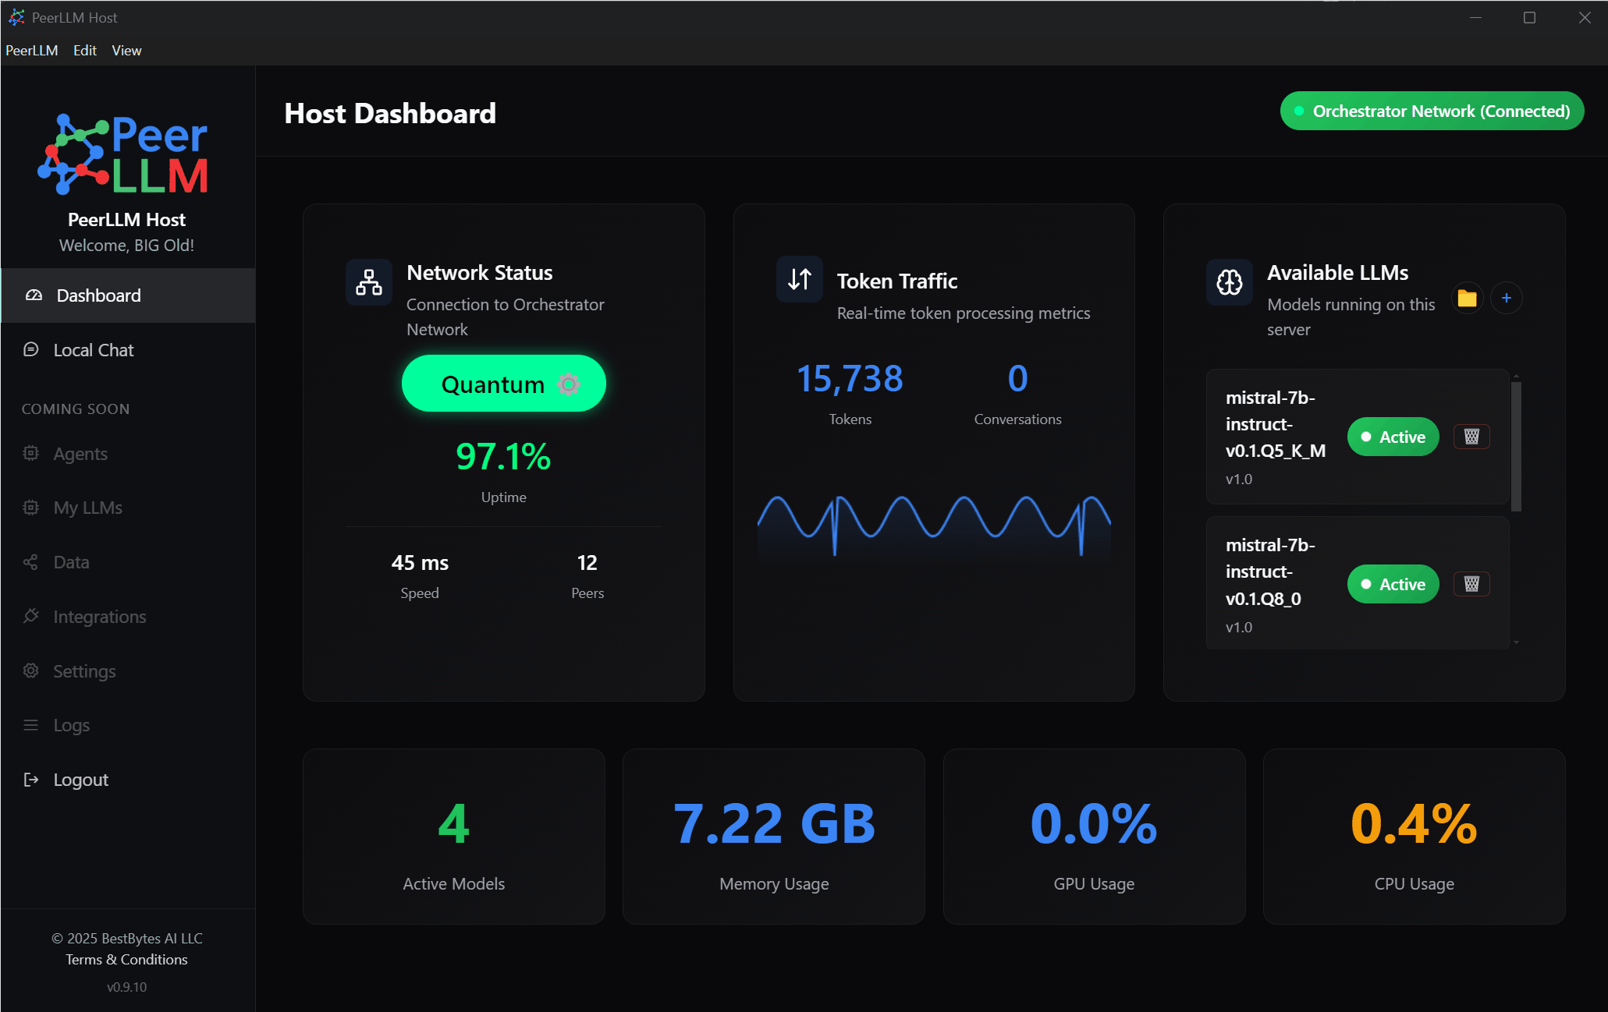The height and width of the screenshot is (1012, 1608).
Task: Select Dashboard in the sidebar
Action: pos(98,295)
